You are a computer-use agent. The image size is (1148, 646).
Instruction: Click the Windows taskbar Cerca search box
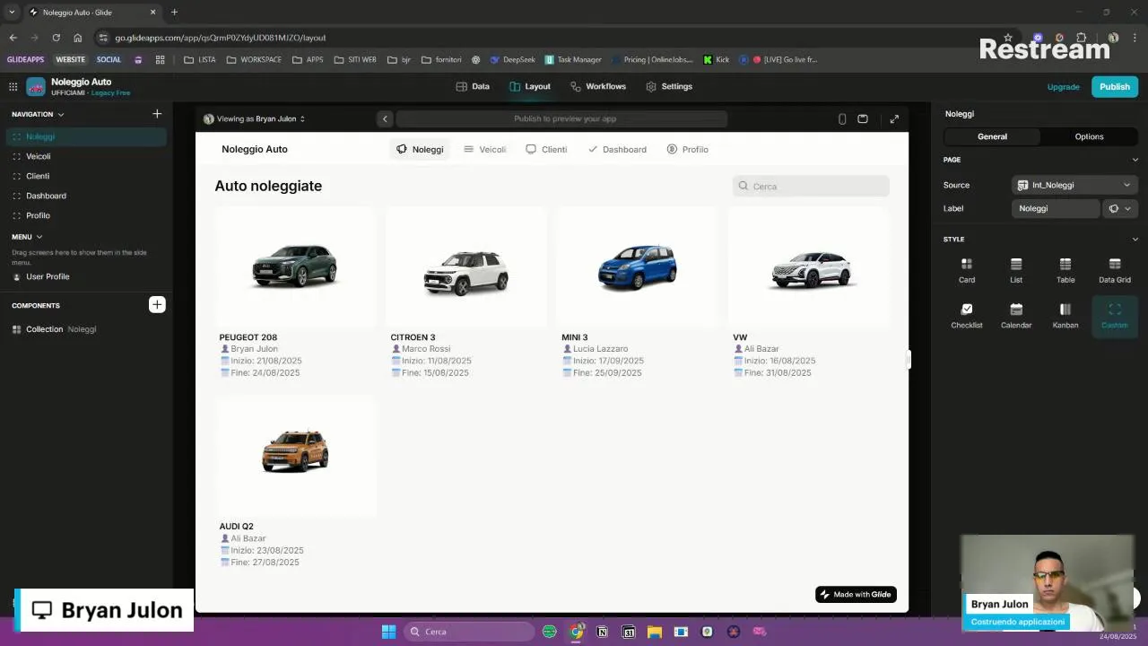coord(470,632)
